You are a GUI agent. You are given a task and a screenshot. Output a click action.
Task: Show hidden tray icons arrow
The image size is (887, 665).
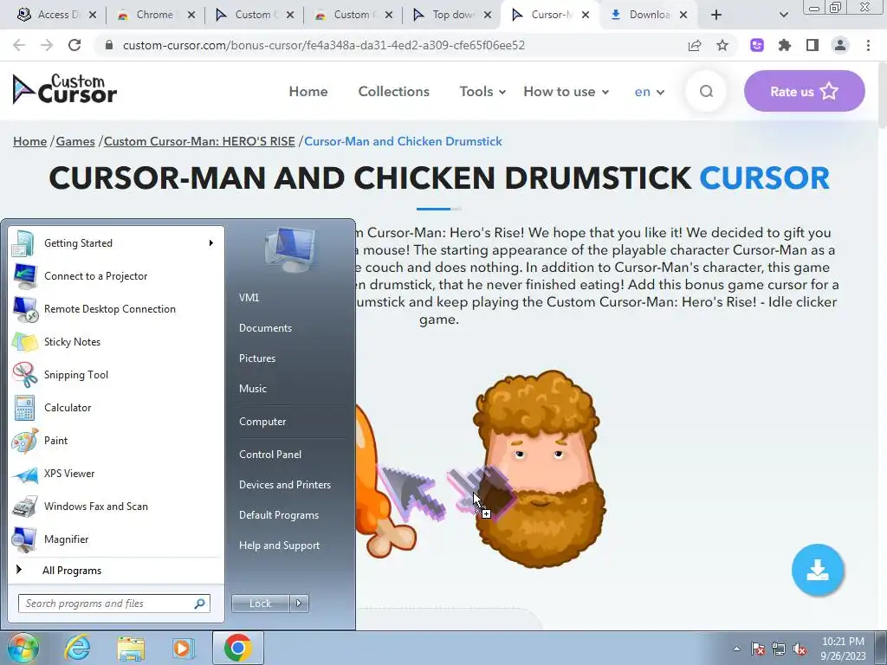[736, 649]
